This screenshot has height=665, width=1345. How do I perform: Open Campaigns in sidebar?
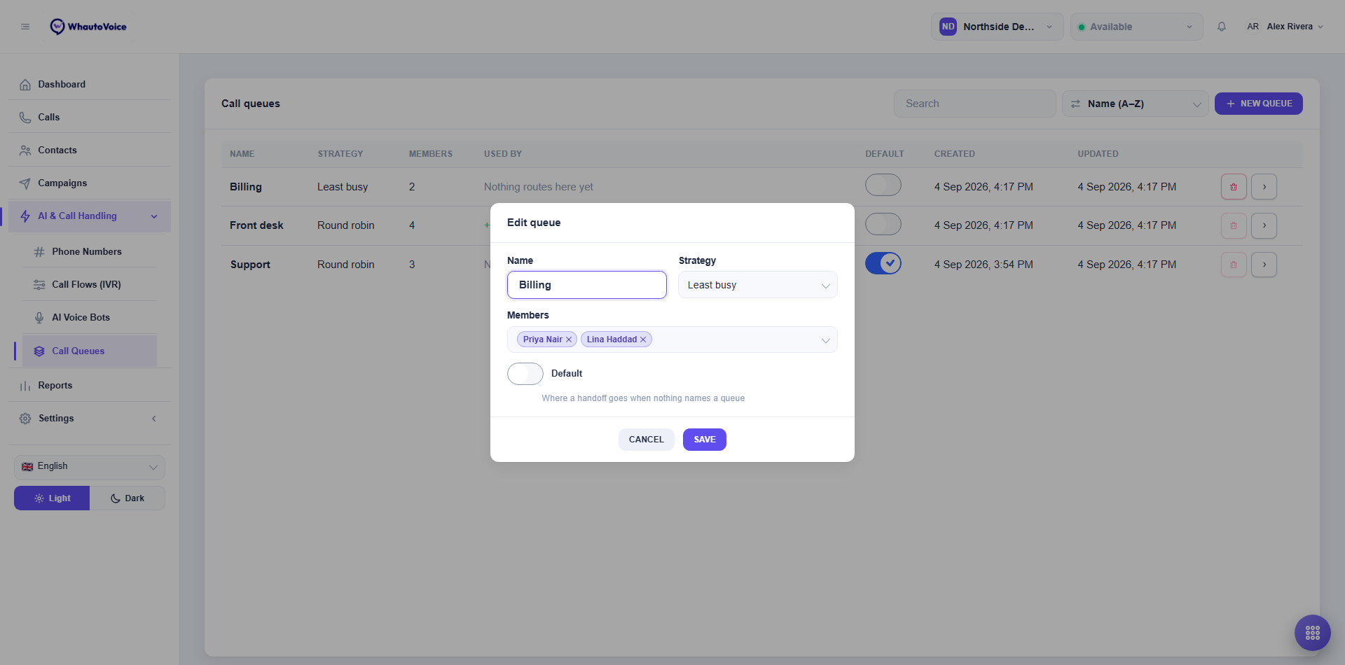click(x=90, y=183)
